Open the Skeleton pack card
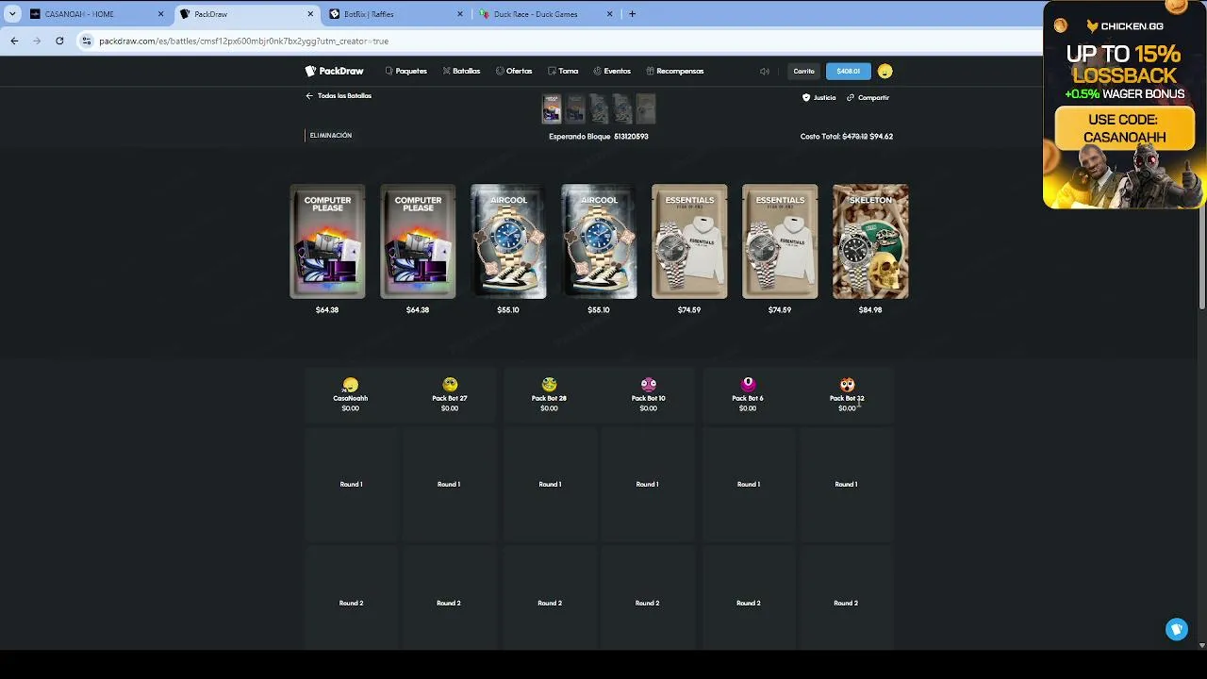Screen dimensions: 1207x679 click(870, 241)
